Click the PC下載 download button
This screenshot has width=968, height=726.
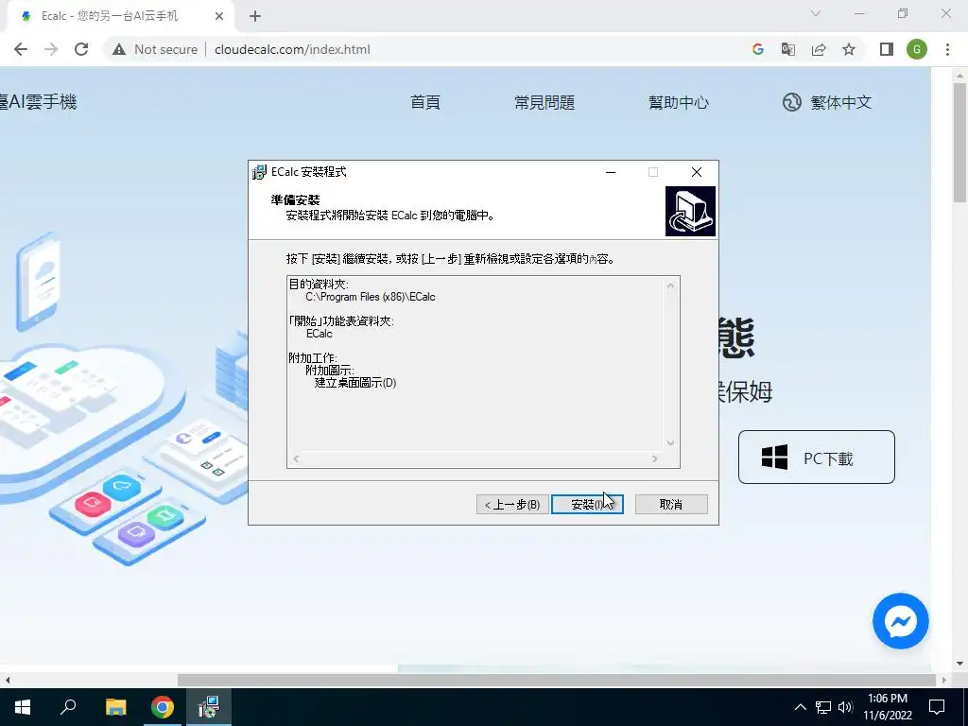[816, 457]
